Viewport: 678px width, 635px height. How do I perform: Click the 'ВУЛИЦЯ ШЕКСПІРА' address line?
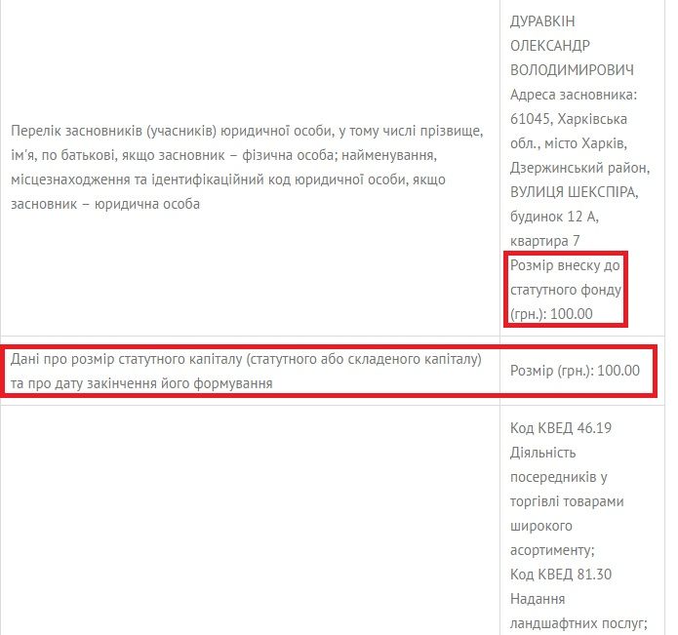click(575, 192)
